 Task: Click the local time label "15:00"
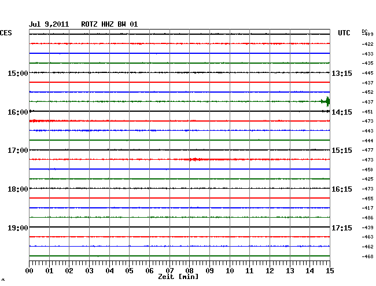(x=18, y=73)
